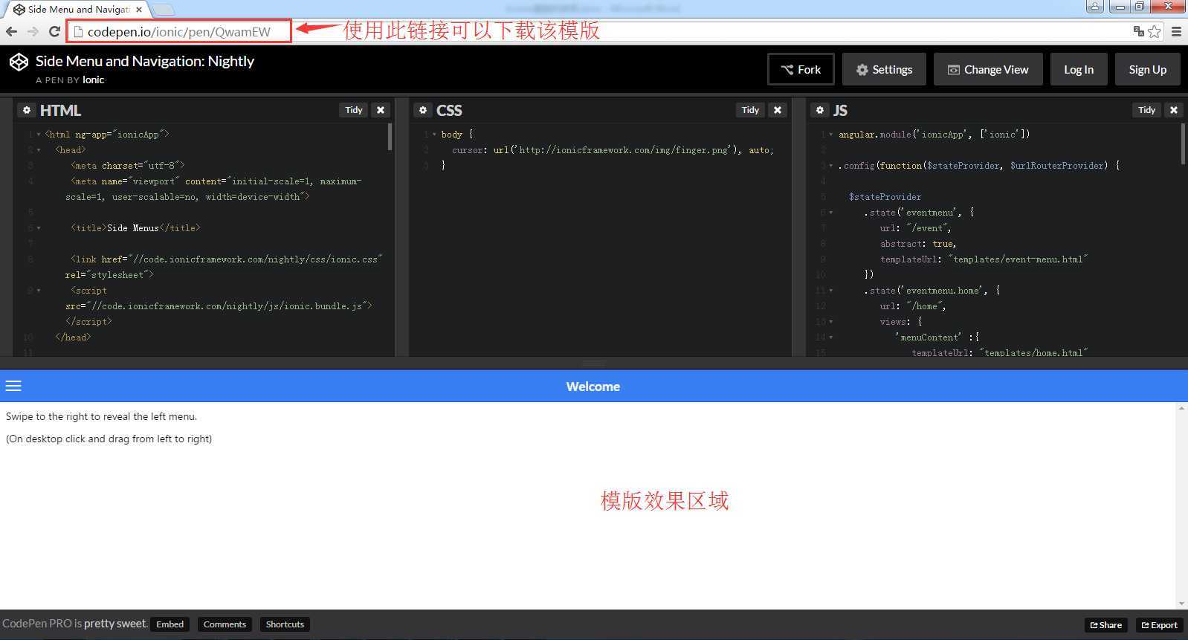Close the CSS editor panel

[x=778, y=110]
